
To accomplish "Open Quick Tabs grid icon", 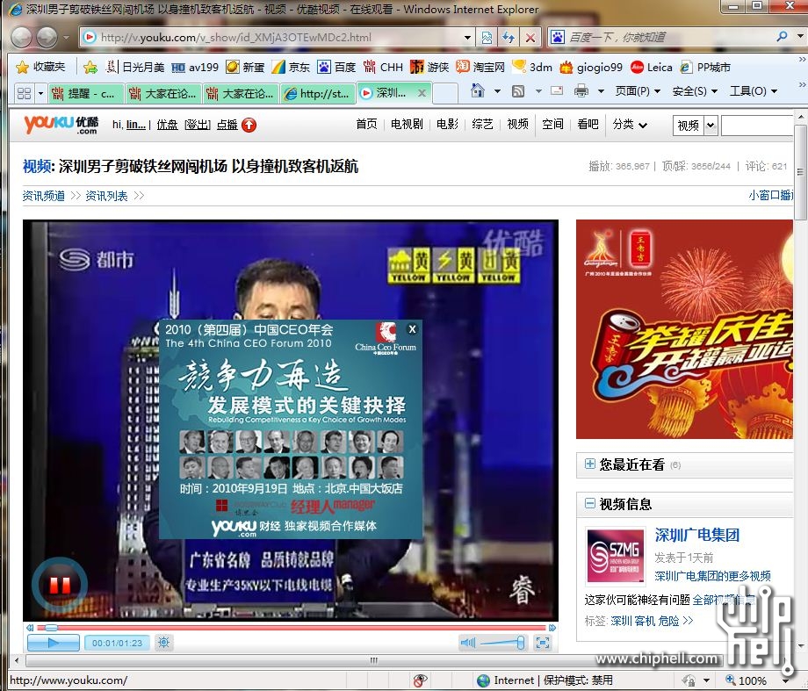I will click(24, 93).
